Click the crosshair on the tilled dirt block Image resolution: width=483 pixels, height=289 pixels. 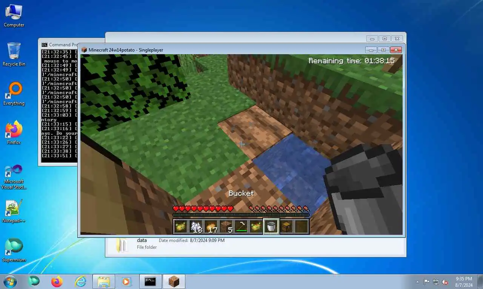tap(242, 144)
